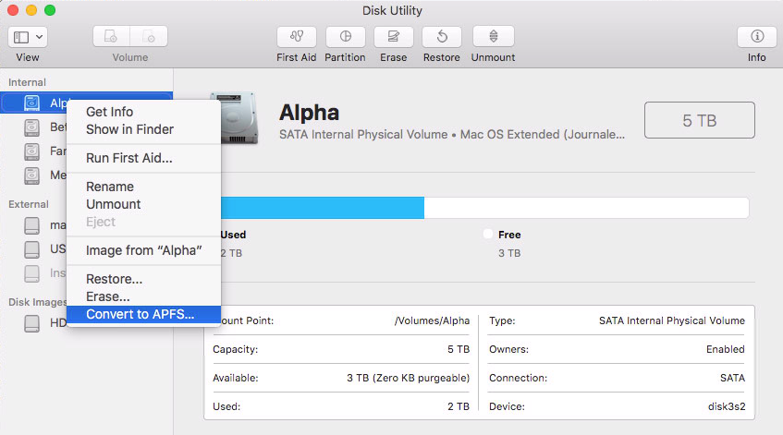The width and height of the screenshot is (783, 435).
Task: Click the white free-space bar portion
Action: (x=586, y=208)
